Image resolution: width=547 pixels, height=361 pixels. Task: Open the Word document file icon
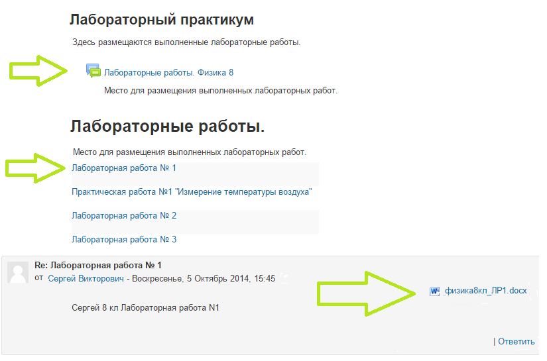tap(434, 291)
